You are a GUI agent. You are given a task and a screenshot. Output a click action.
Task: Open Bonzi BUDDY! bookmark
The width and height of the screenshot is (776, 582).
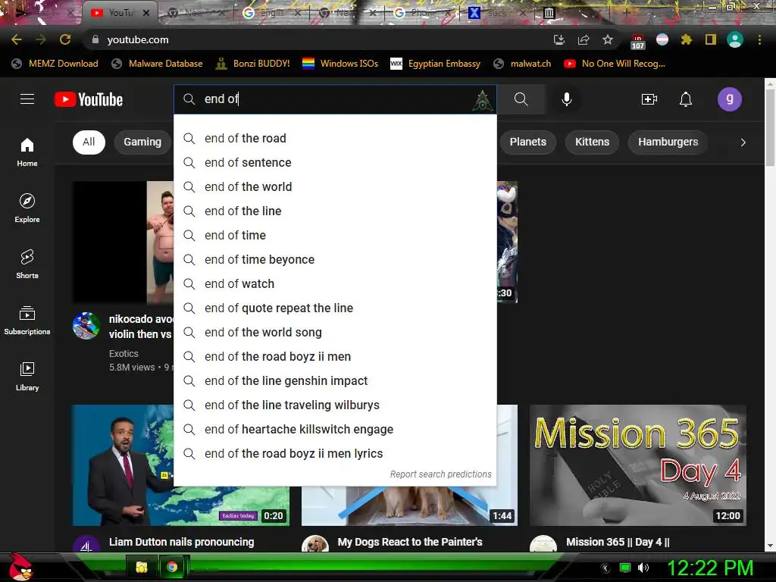coord(253,64)
